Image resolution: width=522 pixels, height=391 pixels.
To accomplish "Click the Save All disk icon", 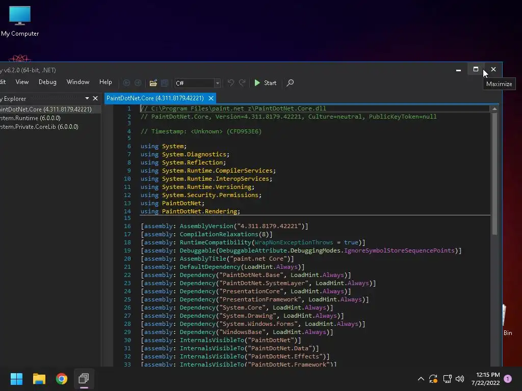I will tap(165, 83).
